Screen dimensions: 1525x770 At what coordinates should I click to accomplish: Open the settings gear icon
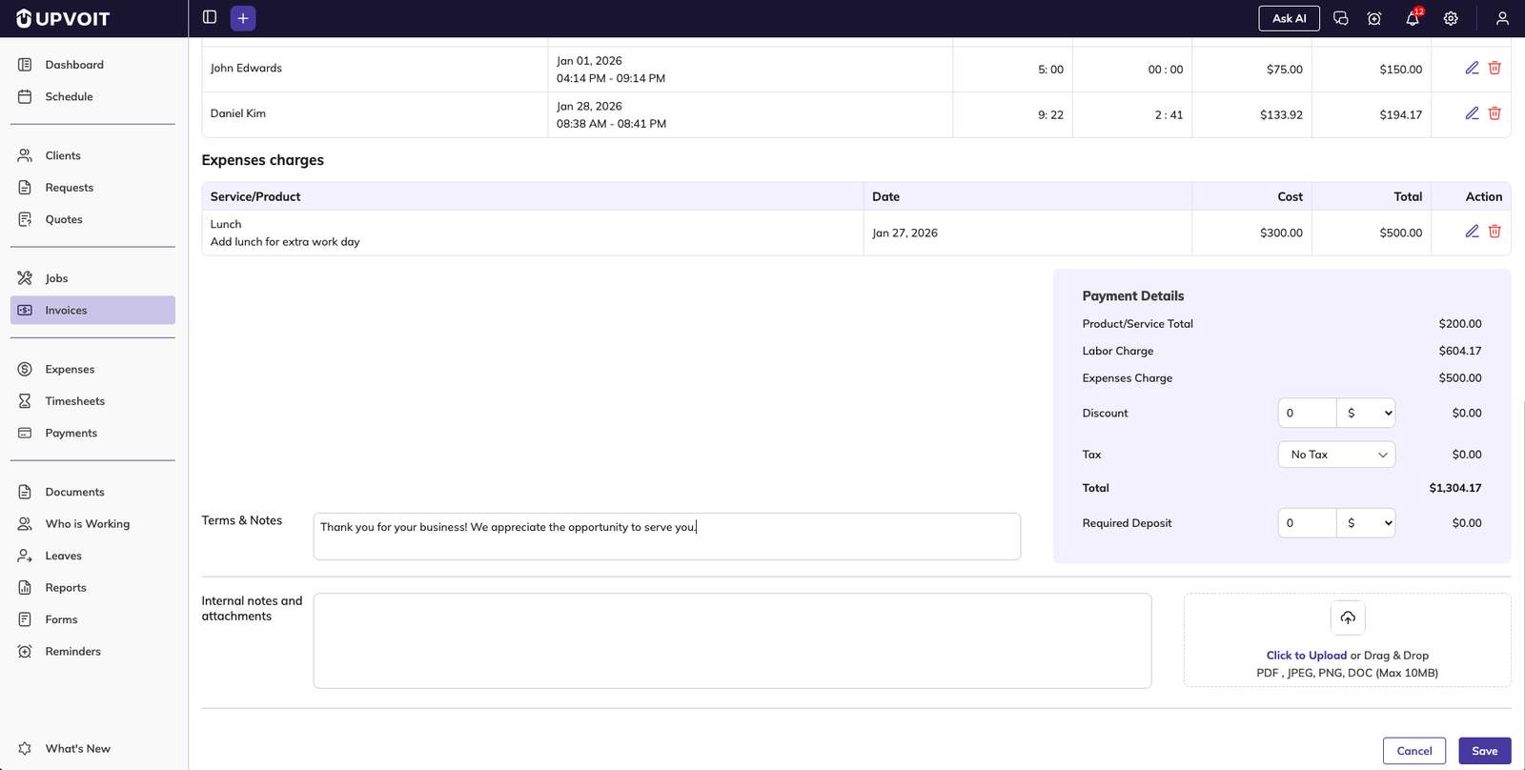point(1451,18)
